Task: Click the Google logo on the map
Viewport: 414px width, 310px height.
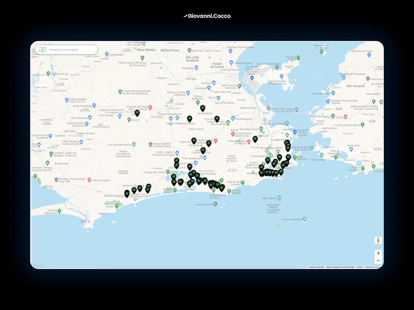Action: coord(38,266)
